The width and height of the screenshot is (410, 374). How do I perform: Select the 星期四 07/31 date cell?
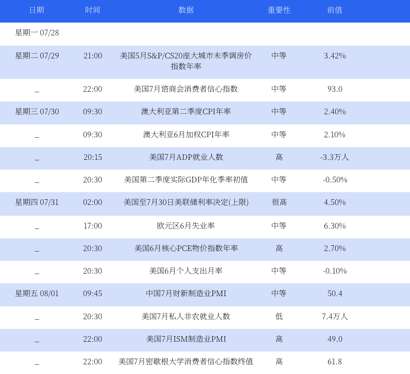click(37, 202)
